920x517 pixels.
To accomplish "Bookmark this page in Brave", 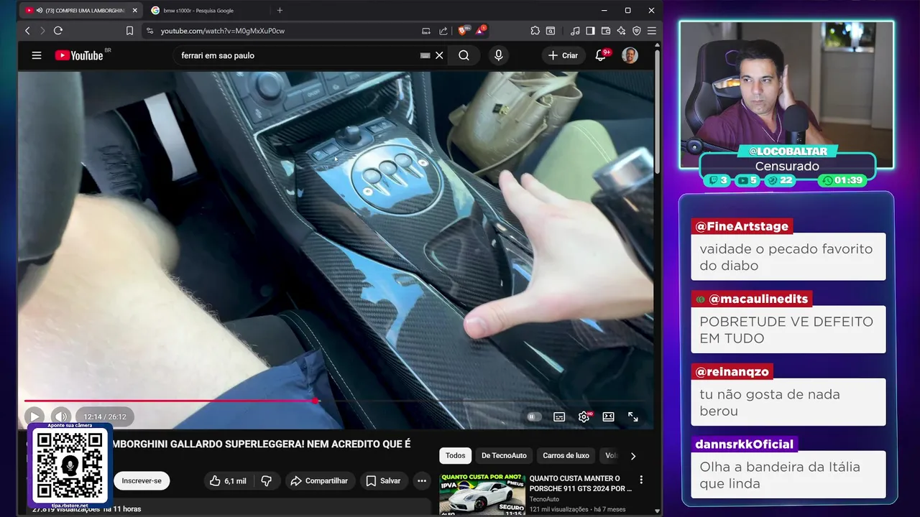I will point(129,31).
